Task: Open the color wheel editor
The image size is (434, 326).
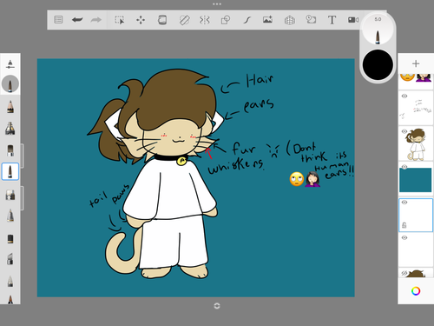Action: point(416,291)
